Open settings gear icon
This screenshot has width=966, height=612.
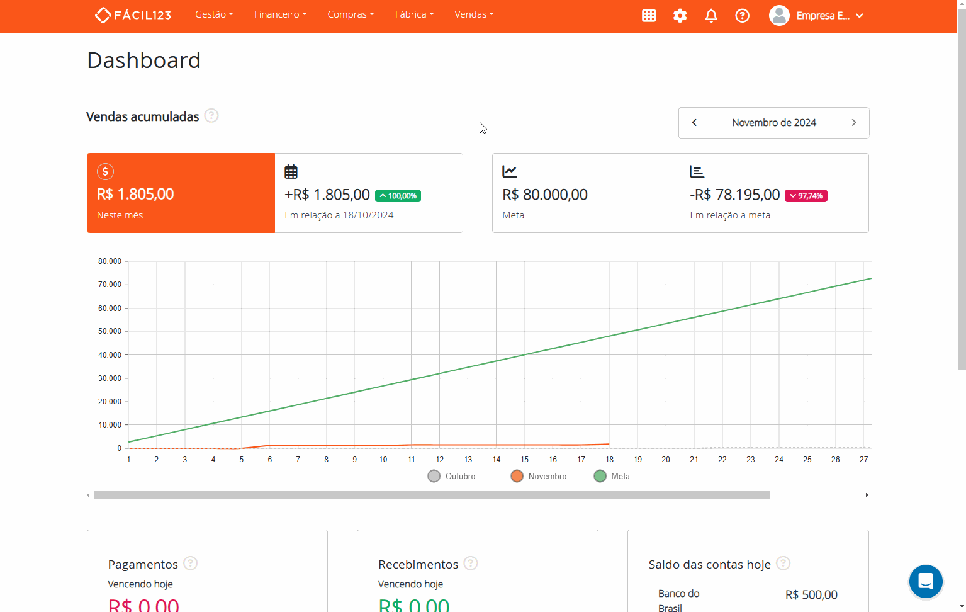coord(680,16)
